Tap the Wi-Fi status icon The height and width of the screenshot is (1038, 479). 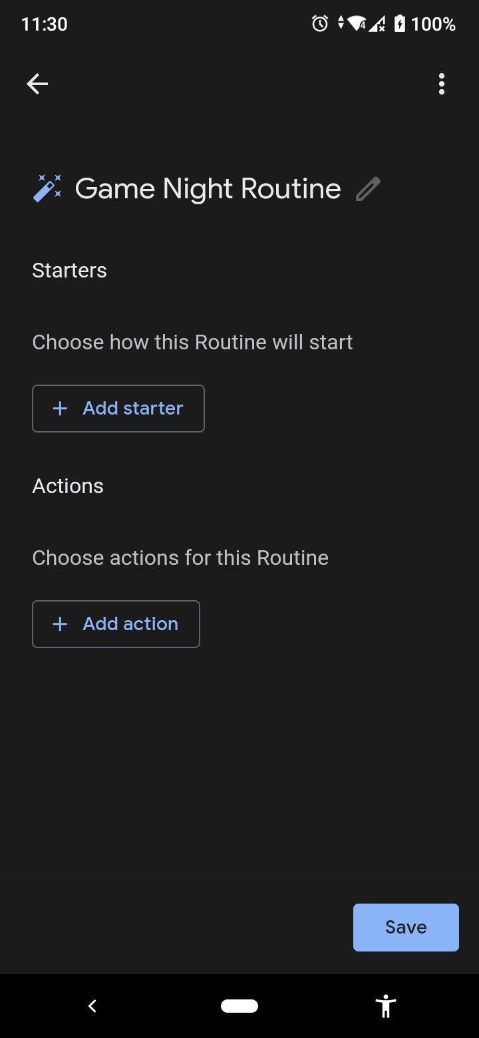click(357, 24)
